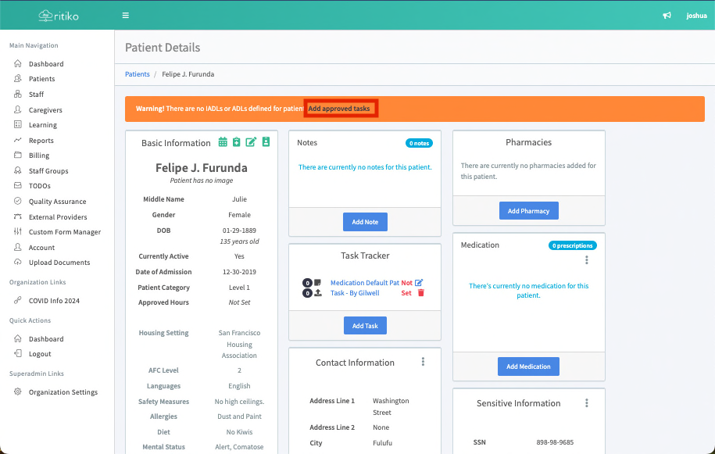The width and height of the screenshot is (715, 454).
Task: Click the announcements megaphone icon
Action: (x=667, y=16)
